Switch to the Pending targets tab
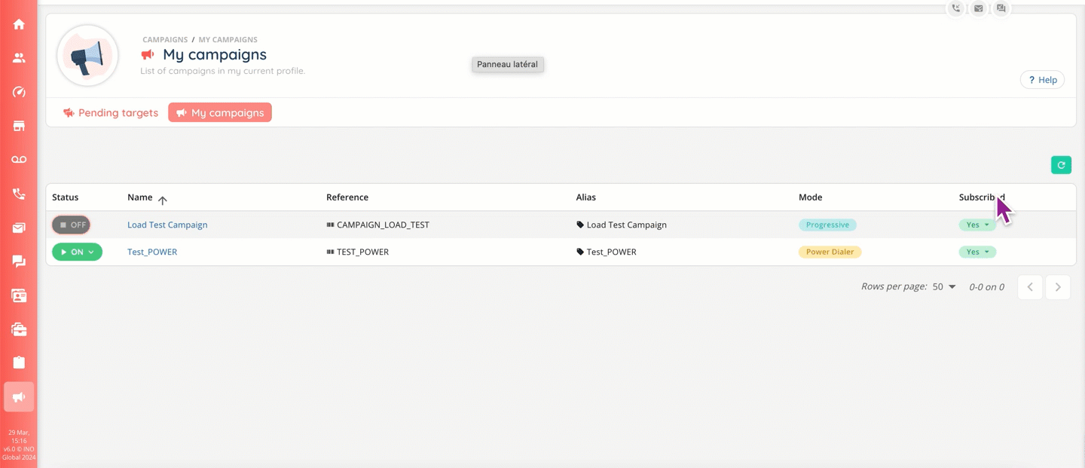Screen dimensions: 1085x468 pyautogui.click(x=111, y=113)
